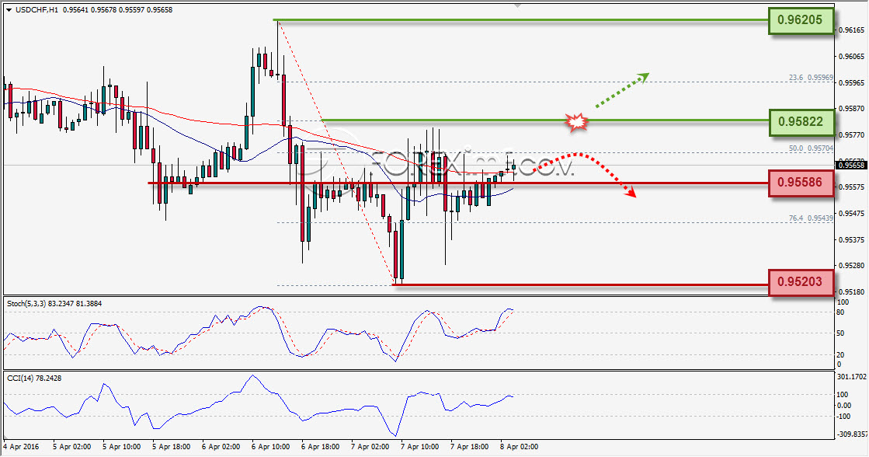Click the 5 Apr 02:00 time label
869x457 pixels.
(x=72, y=446)
